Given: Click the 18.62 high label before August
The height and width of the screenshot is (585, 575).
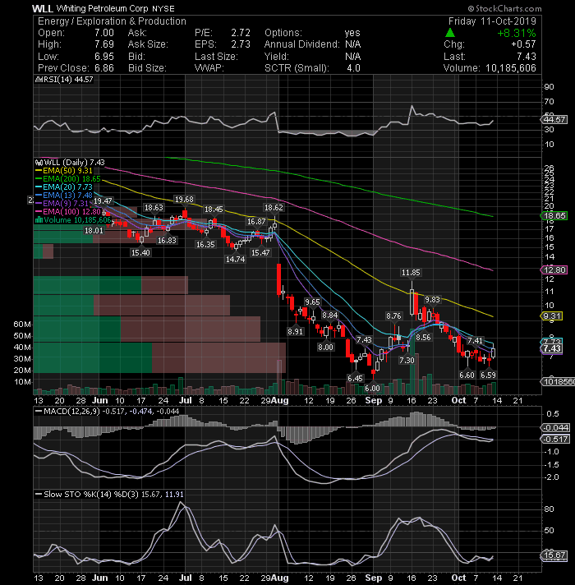Looking at the screenshot, I should (274, 207).
